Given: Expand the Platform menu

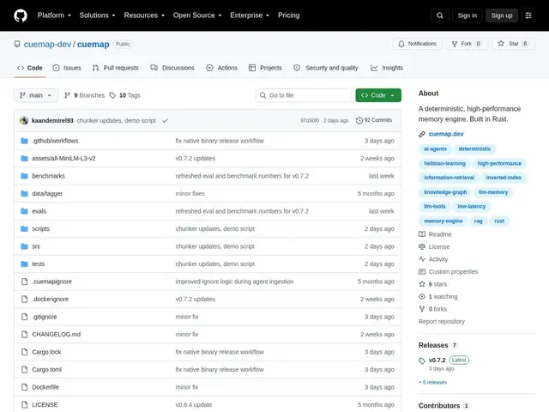Looking at the screenshot, I should tap(54, 15).
